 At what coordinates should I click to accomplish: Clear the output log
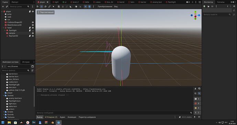(195, 89)
